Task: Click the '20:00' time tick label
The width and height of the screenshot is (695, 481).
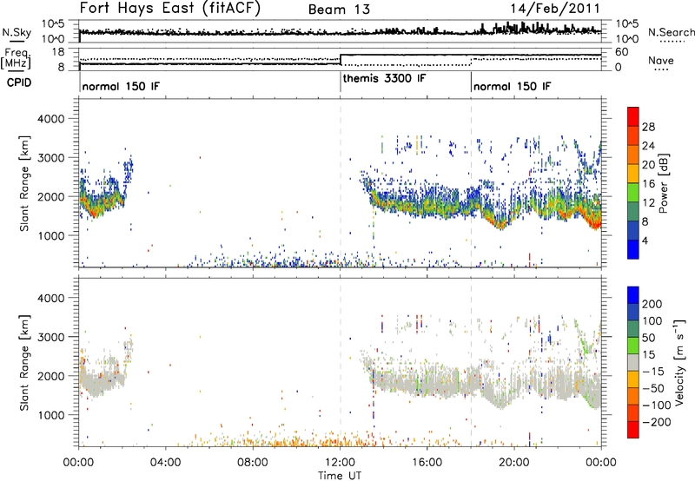Action: (x=514, y=463)
